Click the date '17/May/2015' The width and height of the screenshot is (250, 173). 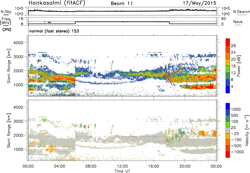pyautogui.click(x=199, y=3)
